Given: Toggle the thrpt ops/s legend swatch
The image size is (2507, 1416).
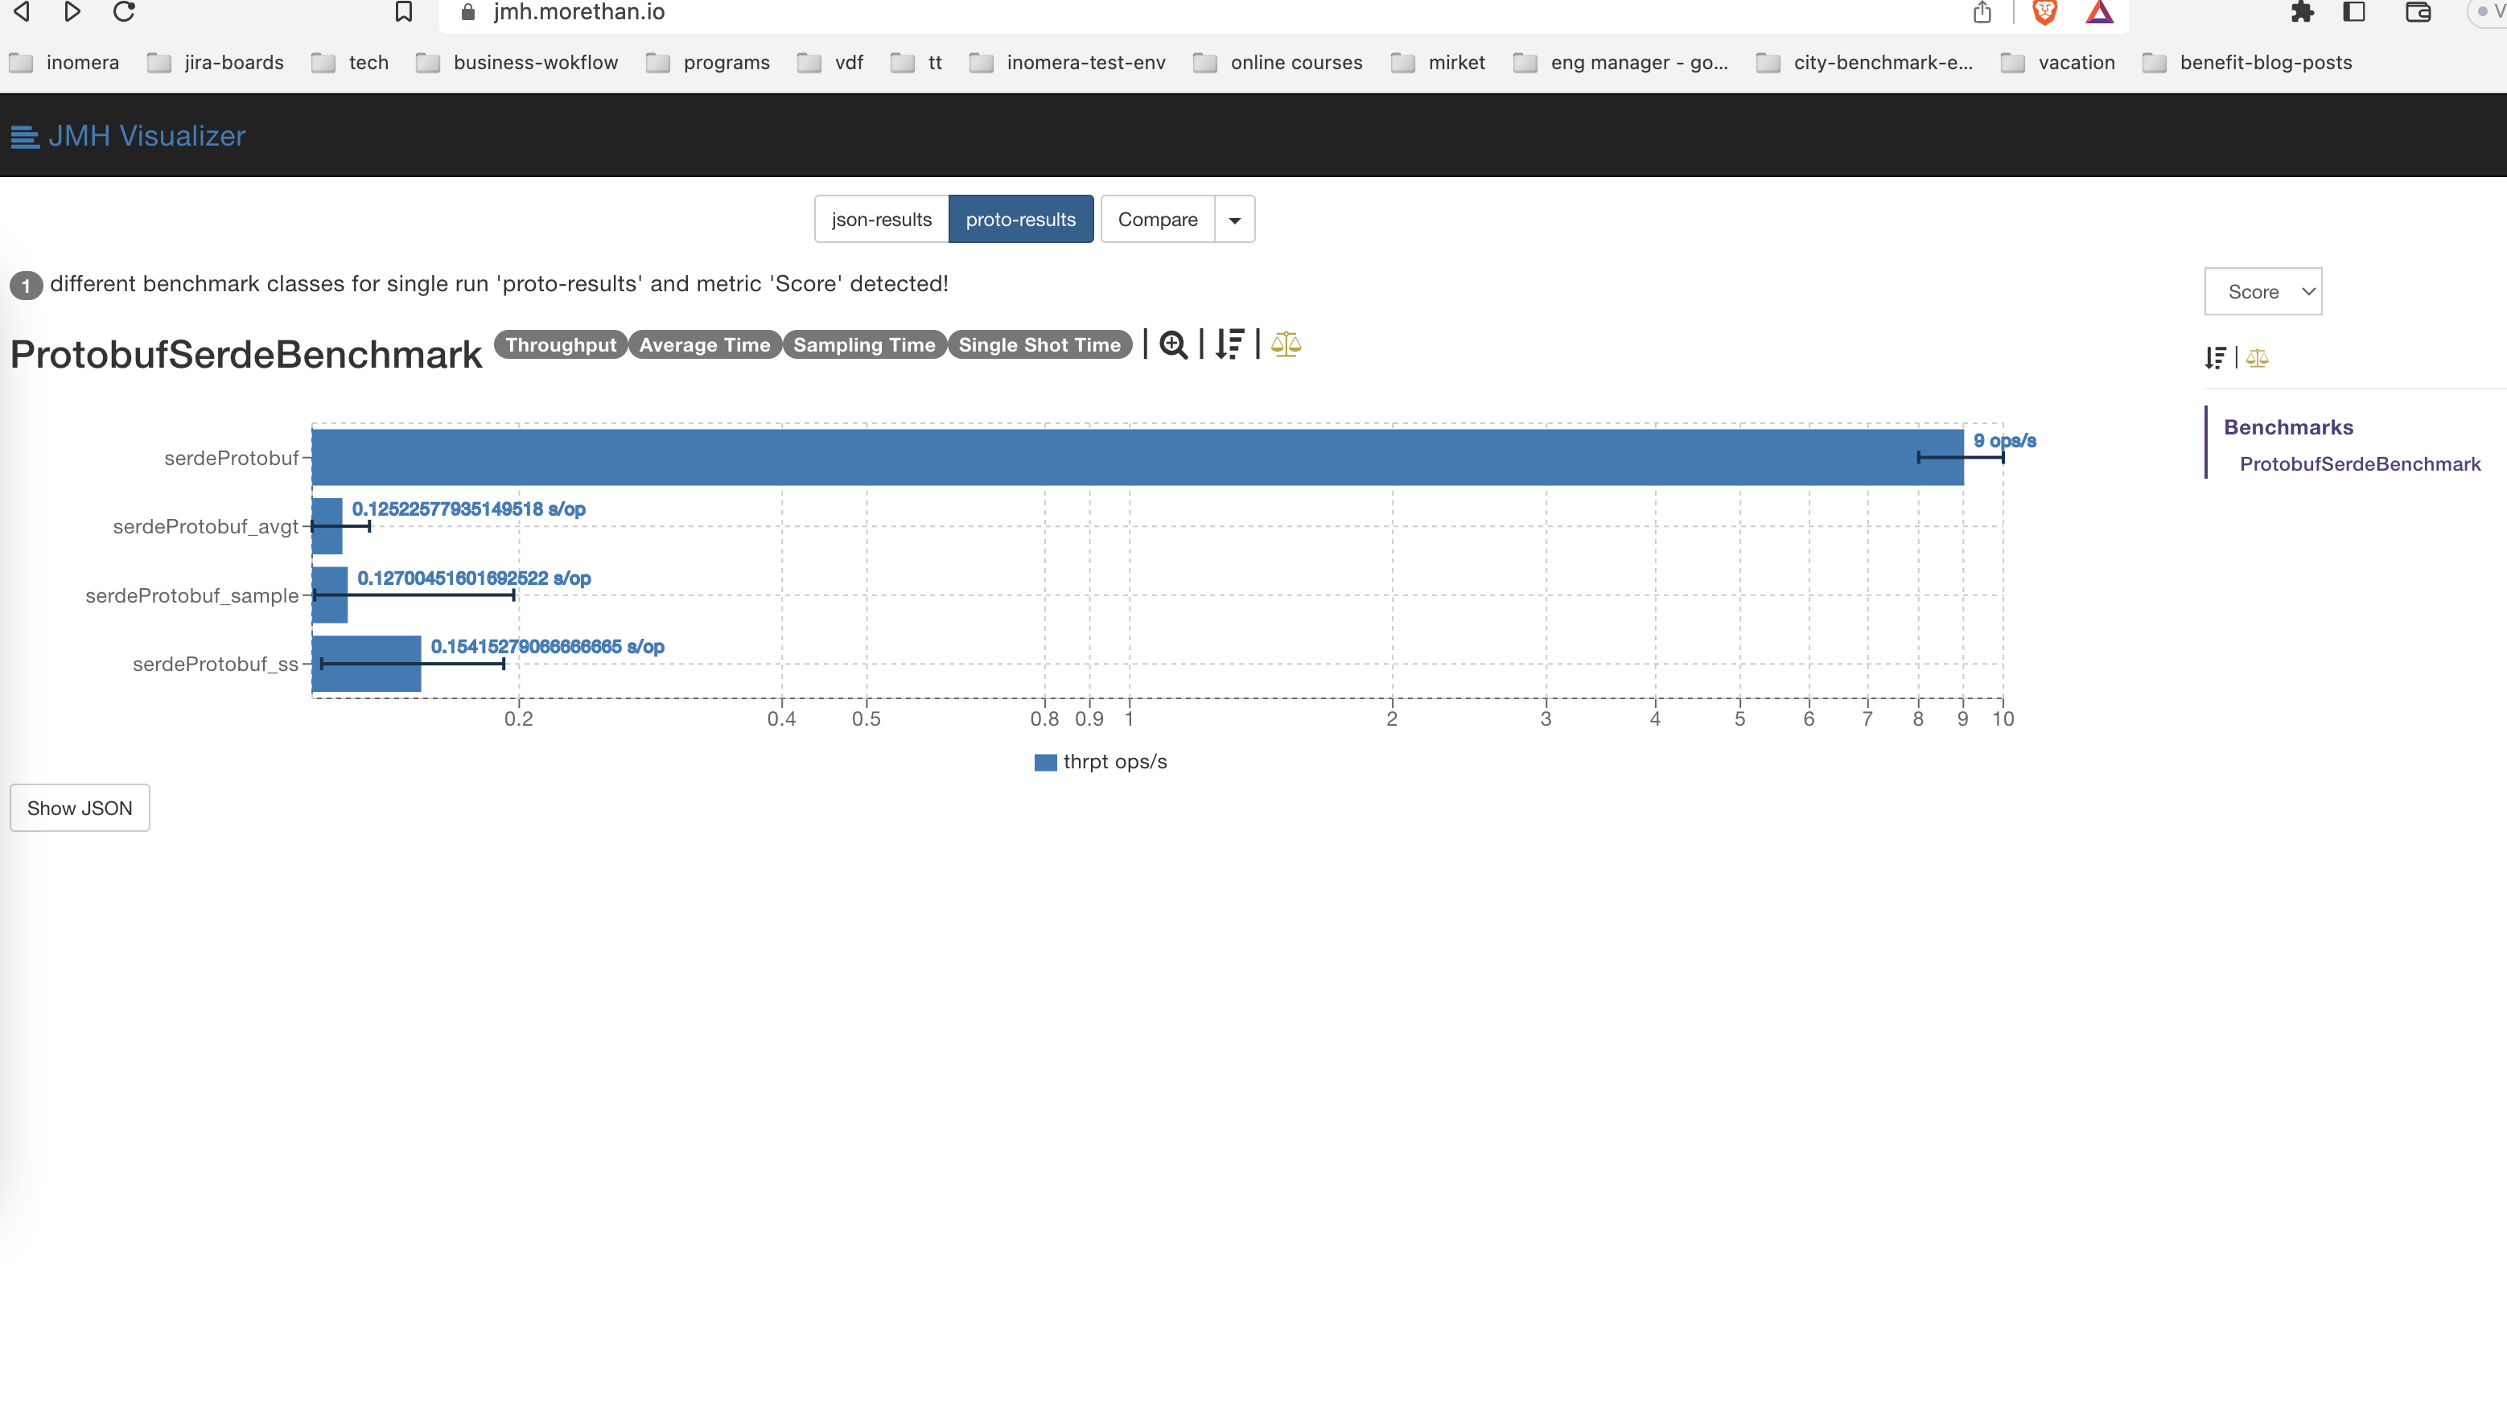Looking at the screenshot, I should pyautogui.click(x=1044, y=762).
